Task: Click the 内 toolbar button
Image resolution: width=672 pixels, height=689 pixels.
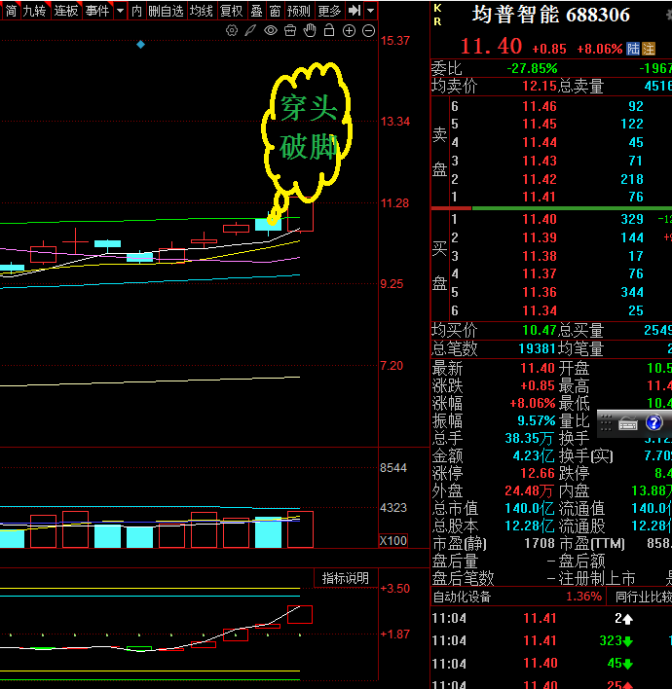Action: (136, 11)
